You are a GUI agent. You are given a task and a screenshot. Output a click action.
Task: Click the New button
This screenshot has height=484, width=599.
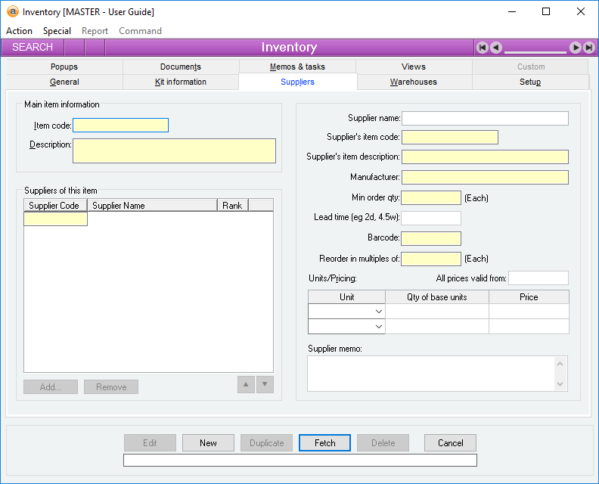[x=208, y=443]
